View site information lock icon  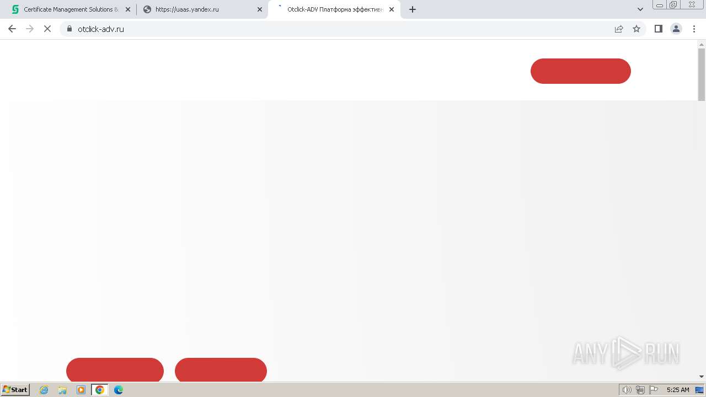pos(69,29)
